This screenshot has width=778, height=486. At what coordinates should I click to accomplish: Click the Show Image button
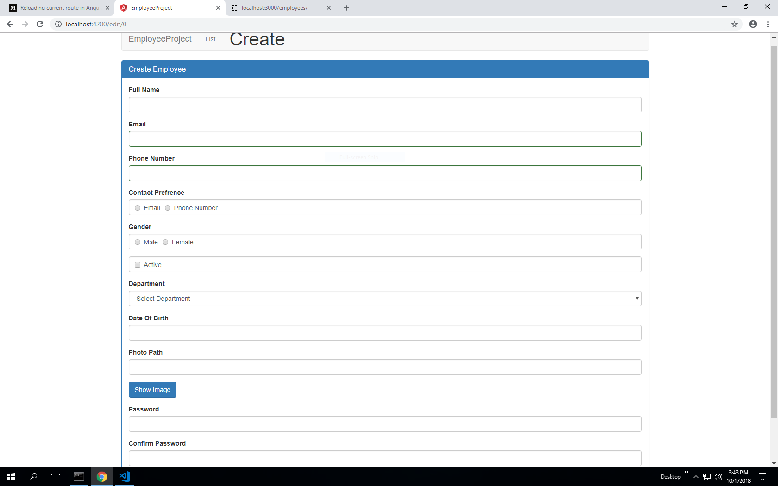click(152, 389)
